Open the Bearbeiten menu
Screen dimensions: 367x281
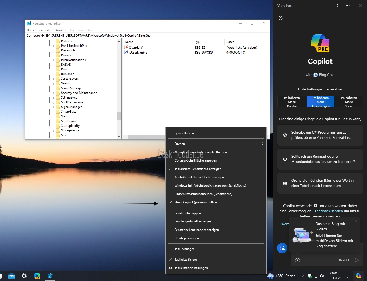pyautogui.click(x=45, y=30)
